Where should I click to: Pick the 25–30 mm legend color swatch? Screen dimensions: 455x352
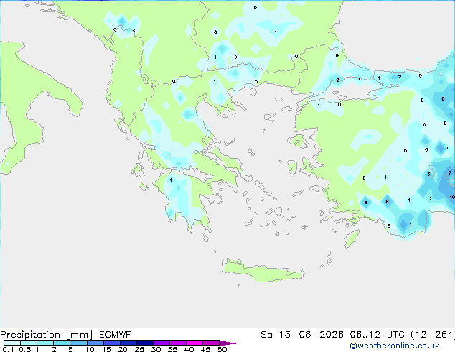(145, 343)
